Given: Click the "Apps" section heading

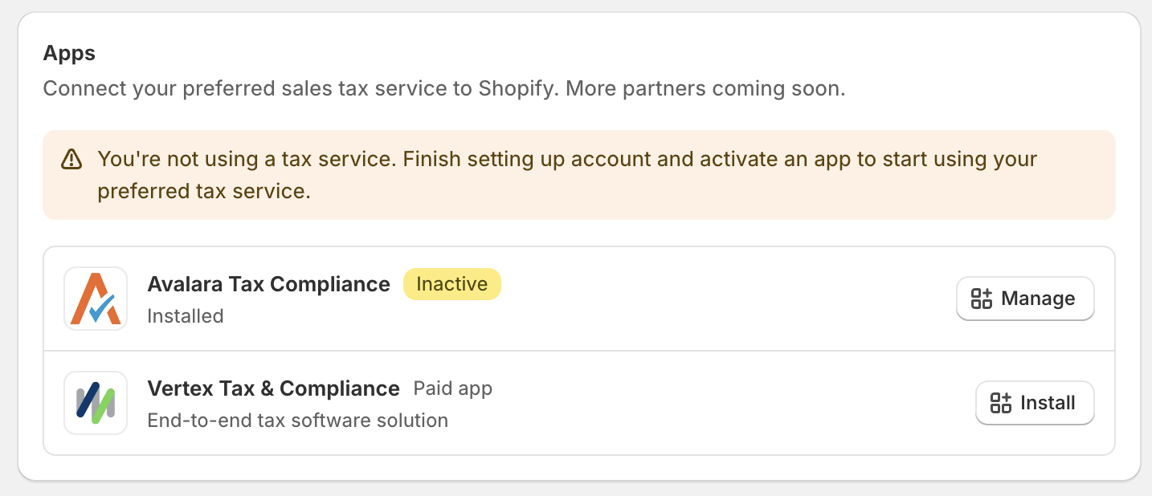Looking at the screenshot, I should click(x=69, y=54).
